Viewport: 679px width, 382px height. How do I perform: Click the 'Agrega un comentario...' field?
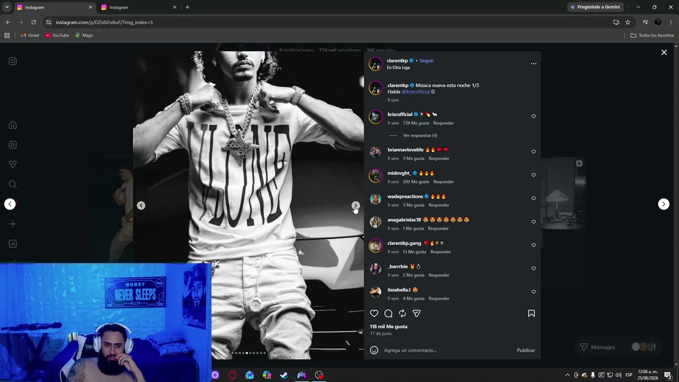pos(447,350)
